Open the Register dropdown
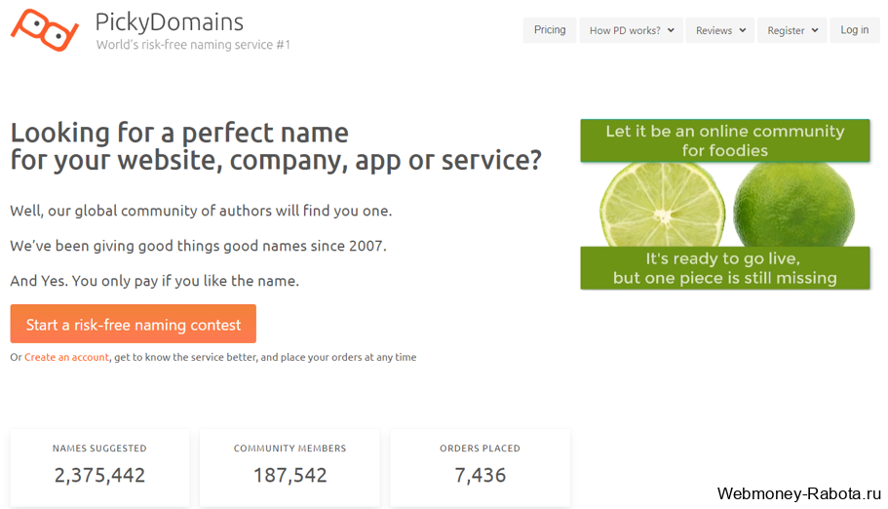Viewport: 888px width, 509px height. [x=791, y=30]
